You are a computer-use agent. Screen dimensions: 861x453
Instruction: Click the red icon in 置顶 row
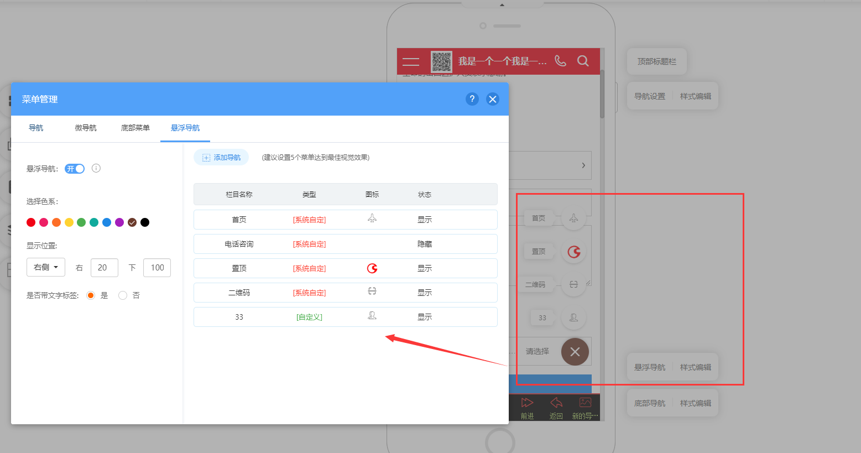(x=372, y=268)
